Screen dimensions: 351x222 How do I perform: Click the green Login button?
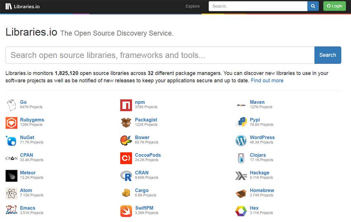pyautogui.click(x=334, y=6)
